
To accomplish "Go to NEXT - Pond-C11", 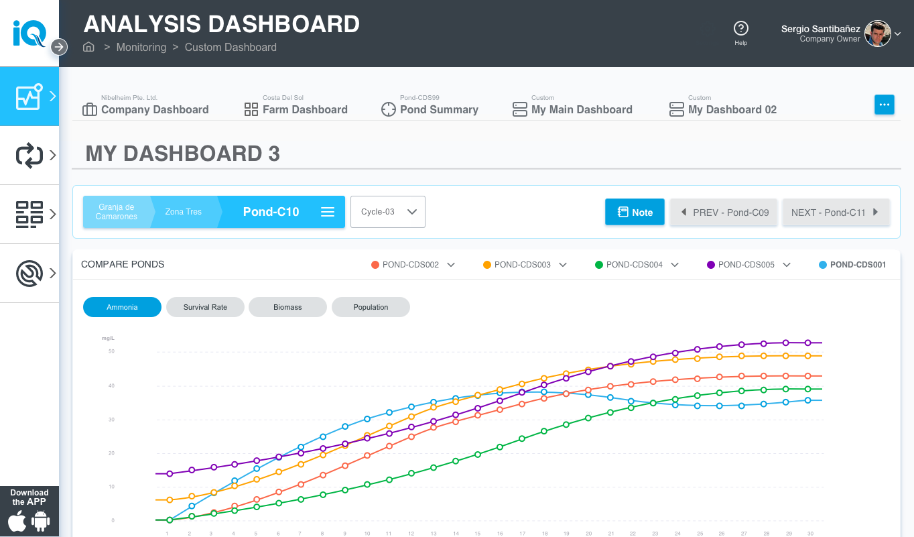I will tap(836, 212).
